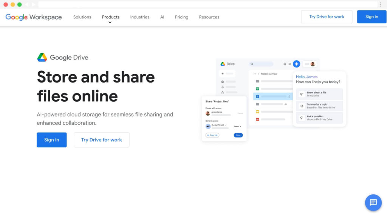Click the settings gear in Drive mockup

click(x=285, y=64)
